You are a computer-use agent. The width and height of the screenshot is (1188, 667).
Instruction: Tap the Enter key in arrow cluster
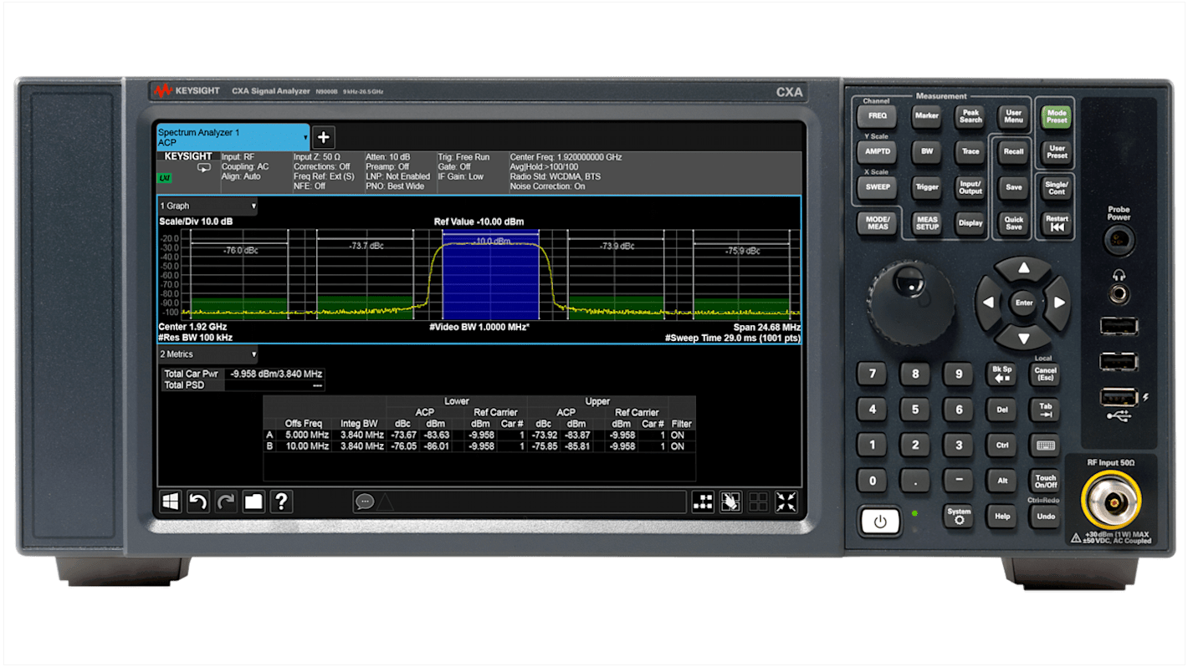1023,303
